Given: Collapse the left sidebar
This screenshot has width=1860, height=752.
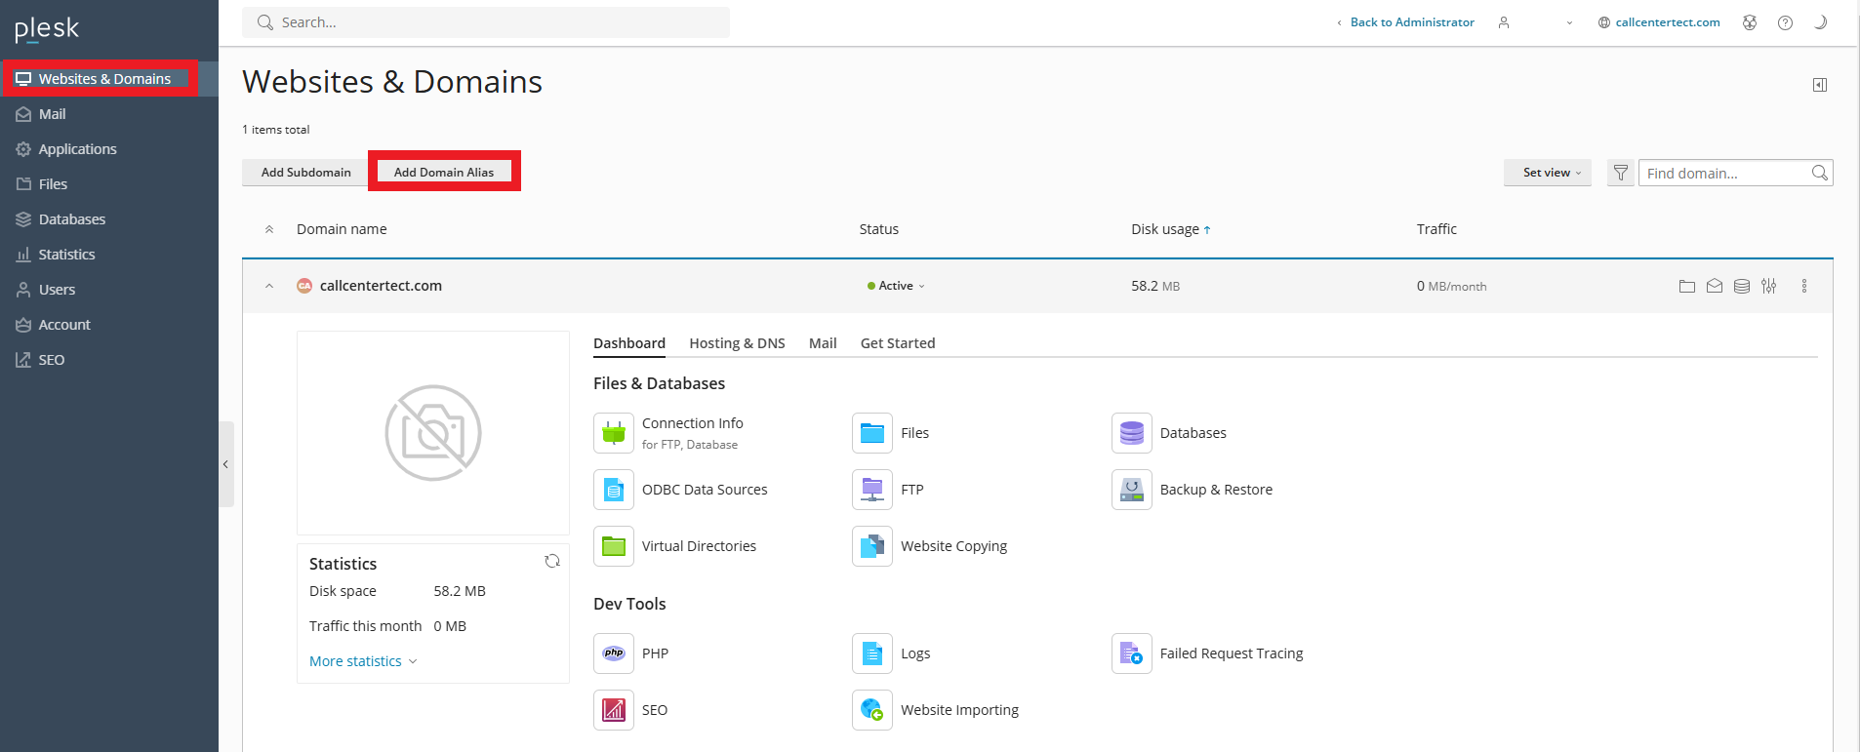Looking at the screenshot, I should point(225,464).
